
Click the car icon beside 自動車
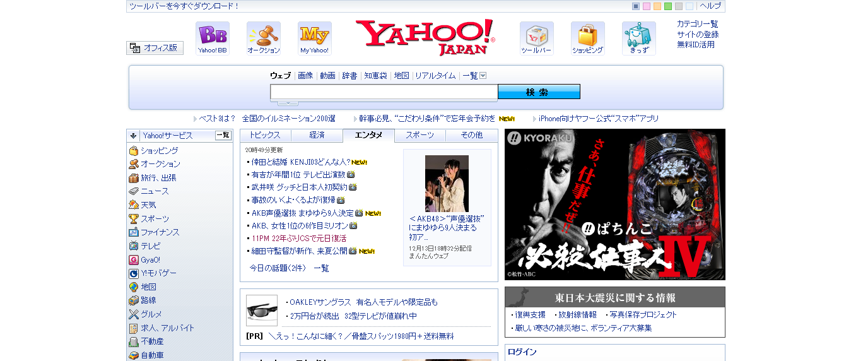pos(134,355)
